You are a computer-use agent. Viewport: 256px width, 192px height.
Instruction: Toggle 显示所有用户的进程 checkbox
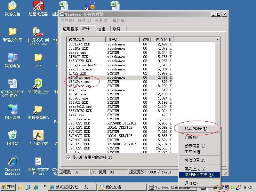coord(68,157)
